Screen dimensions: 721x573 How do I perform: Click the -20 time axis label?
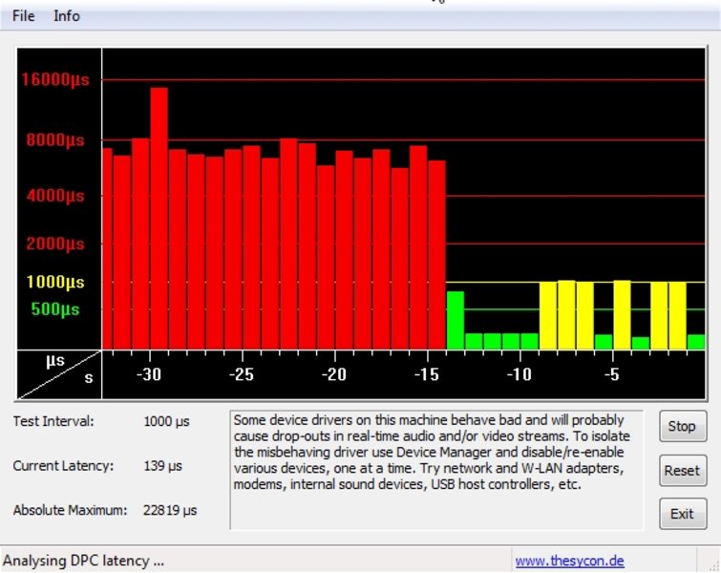tap(334, 374)
